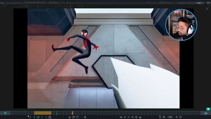211x119 pixels.
Task: Click the copy icon in the bottom toolbar
Action: (73, 117)
